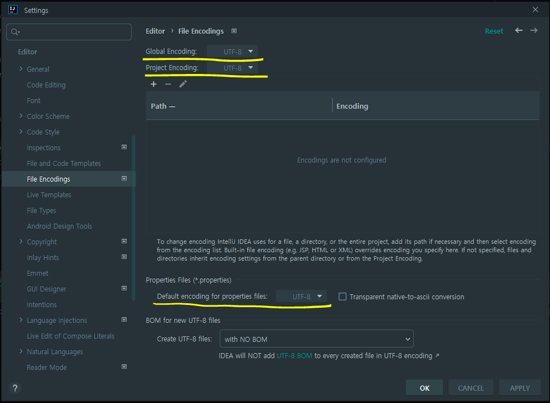Click project icon beside GUI Designer
This screenshot has height=403, width=550.
pyautogui.click(x=124, y=288)
